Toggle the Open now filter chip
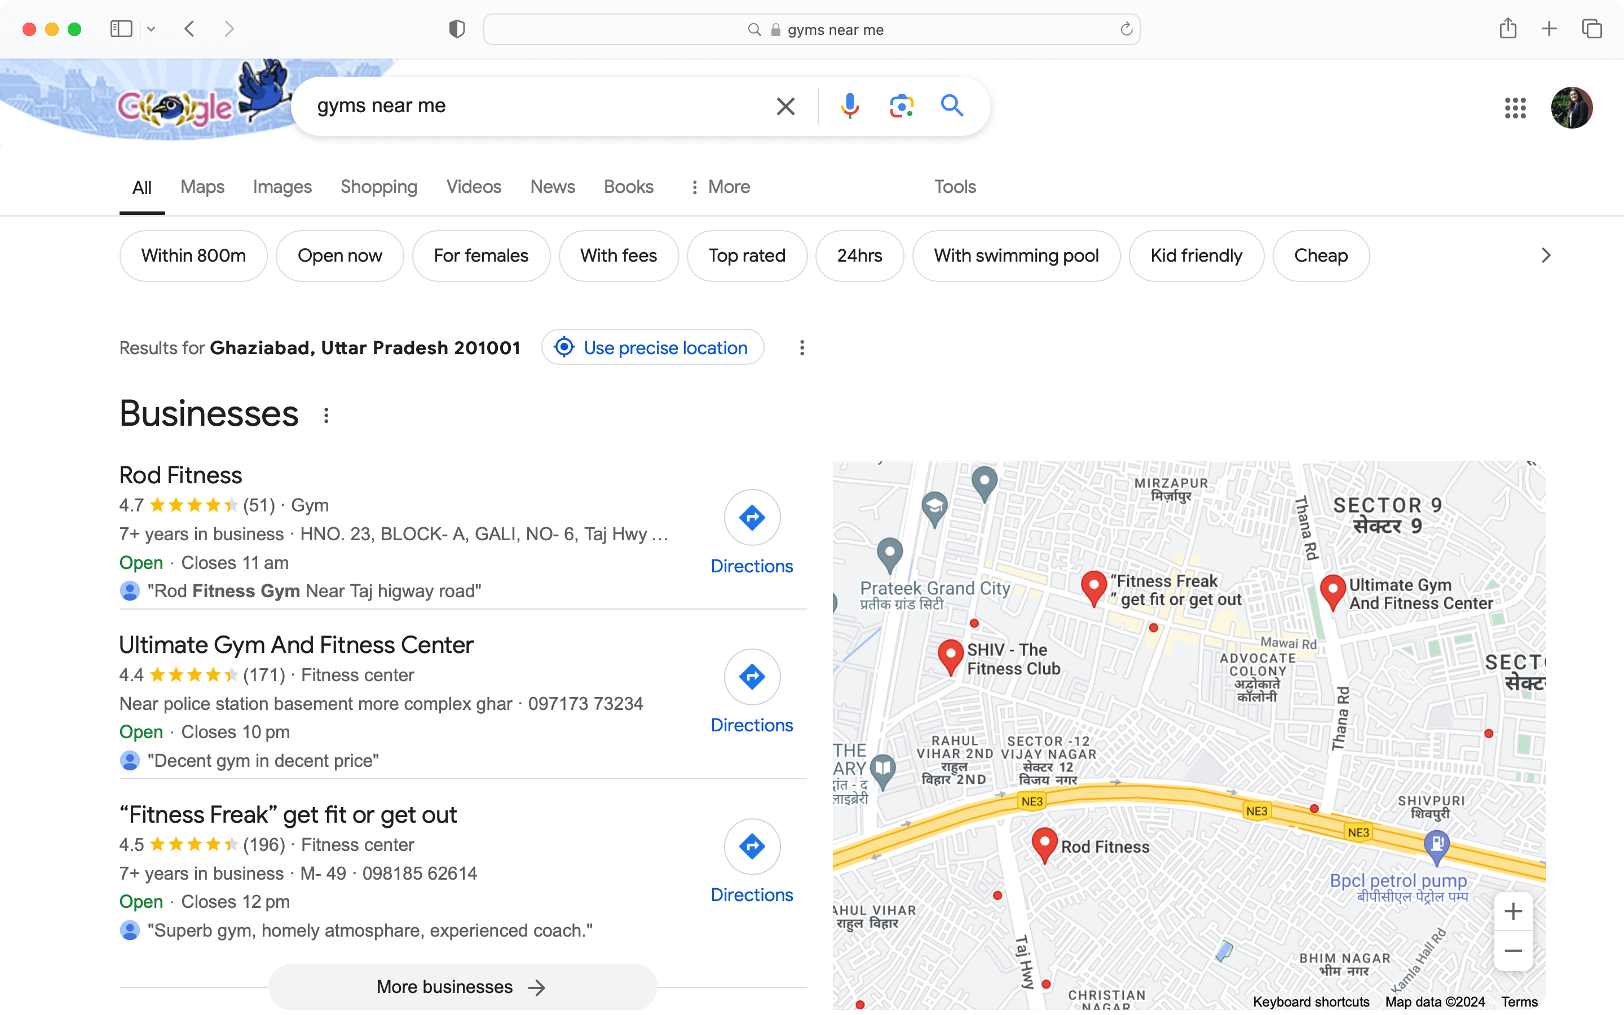The image size is (1624, 1015). click(x=339, y=255)
